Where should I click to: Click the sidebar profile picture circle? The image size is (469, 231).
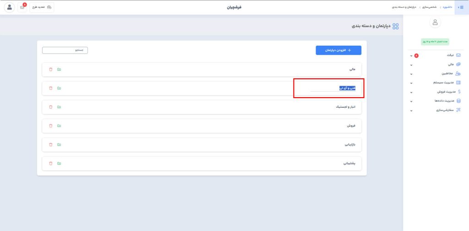(436, 22)
